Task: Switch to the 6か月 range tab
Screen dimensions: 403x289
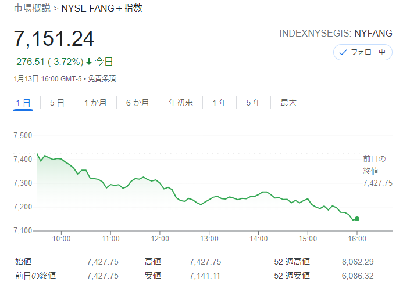Action: click(x=137, y=103)
